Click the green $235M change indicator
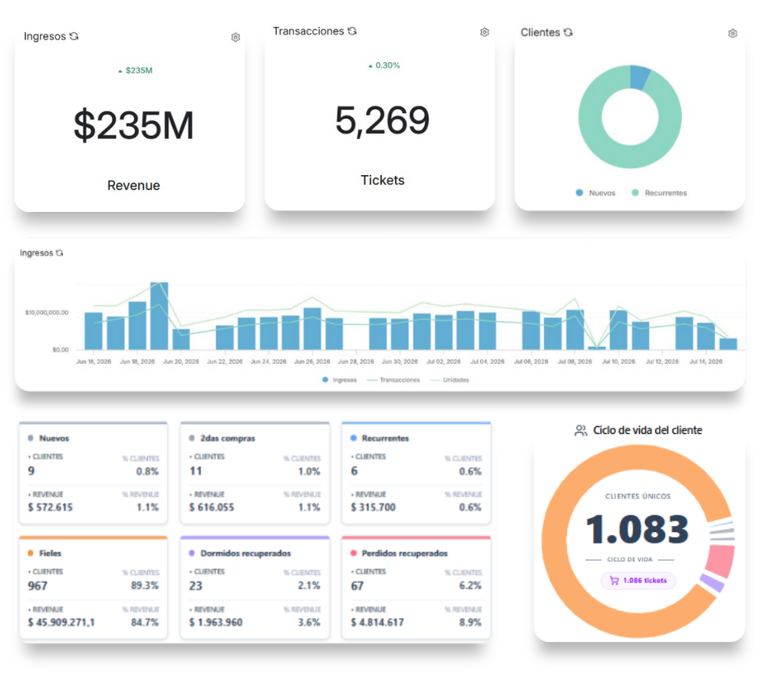This screenshot has height=678, width=761. tap(136, 71)
